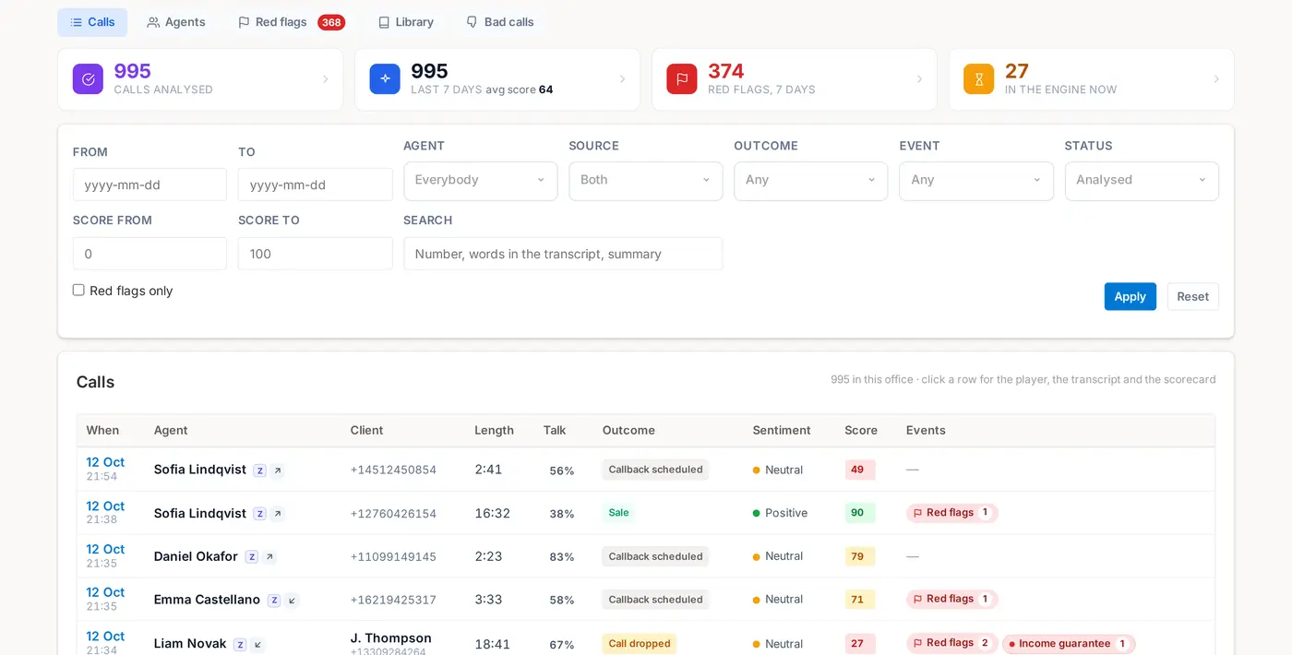Open the Outcome filter dropdown
The width and height of the screenshot is (1292, 655).
(x=811, y=181)
